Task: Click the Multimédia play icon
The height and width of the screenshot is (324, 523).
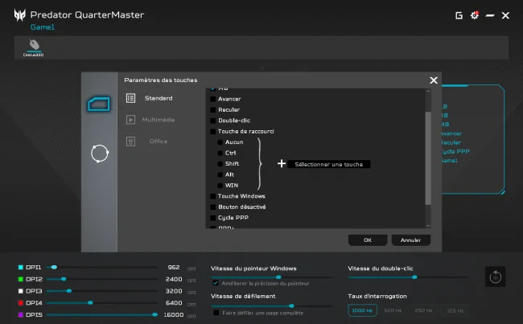Action: point(130,120)
